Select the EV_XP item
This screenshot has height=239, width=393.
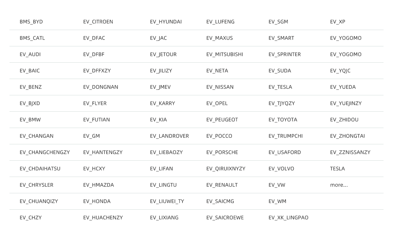click(338, 22)
